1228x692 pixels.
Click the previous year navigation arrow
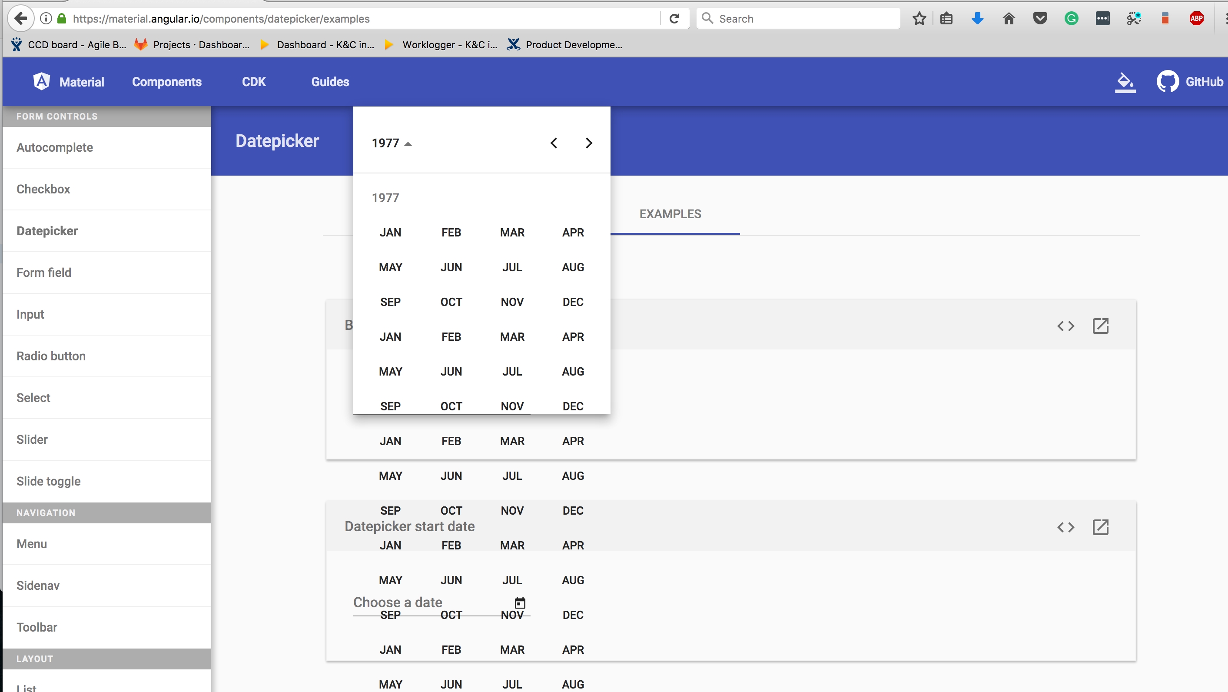[x=554, y=143]
